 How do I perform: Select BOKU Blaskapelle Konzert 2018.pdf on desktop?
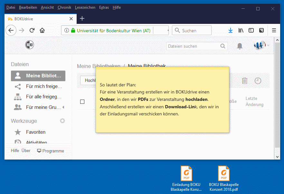224,179
